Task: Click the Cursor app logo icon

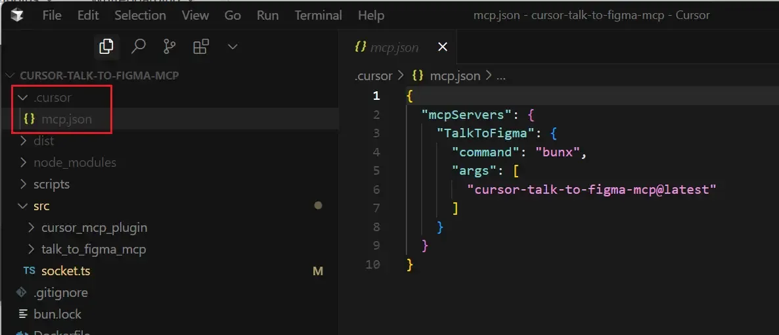Action: tap(16, 14)
